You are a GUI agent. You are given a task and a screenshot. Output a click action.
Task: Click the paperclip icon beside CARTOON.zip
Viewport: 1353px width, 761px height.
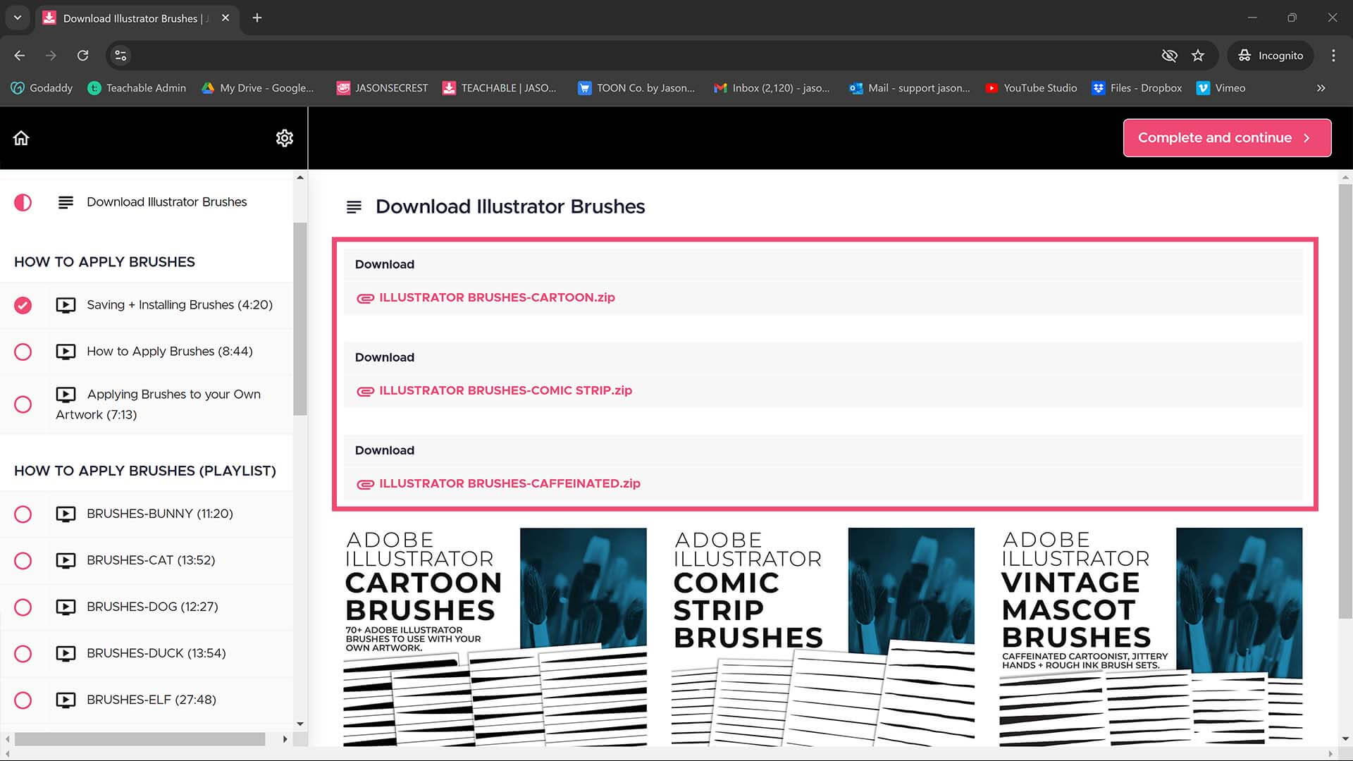(x=365, y=298)
